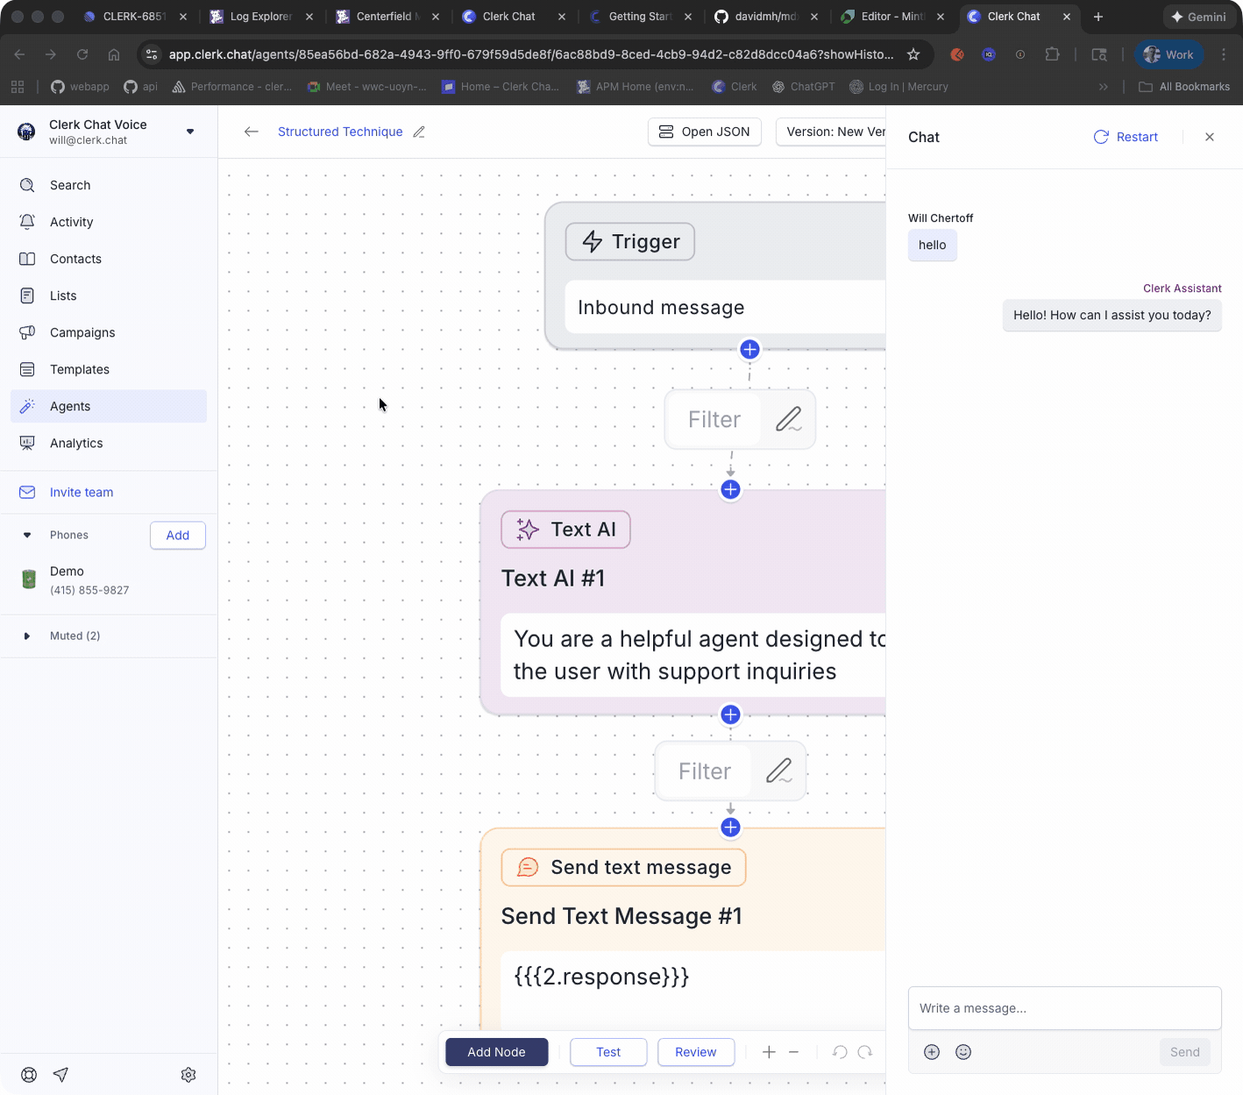1243x1095 pixels.
Task: Focus the Write a message field
Action: coord(1065,1008)
